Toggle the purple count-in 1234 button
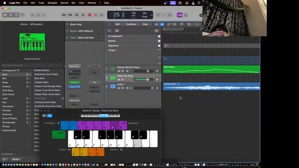The image size is (299, 168). [179, 15]
